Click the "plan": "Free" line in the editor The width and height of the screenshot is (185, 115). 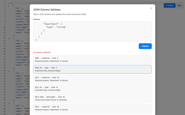coord(22,97)
